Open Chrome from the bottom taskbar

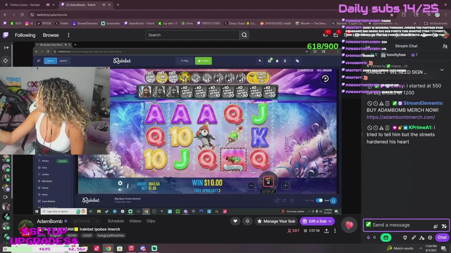[x=108, y=248]
